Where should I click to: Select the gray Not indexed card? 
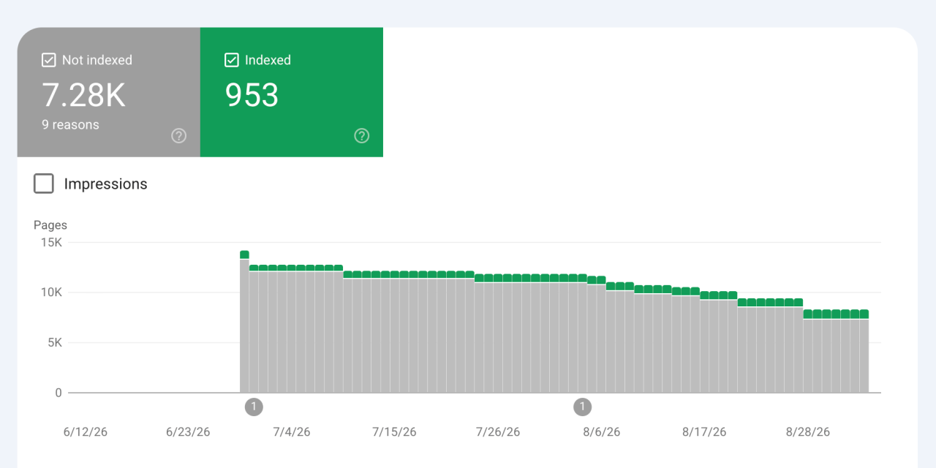coord(109,92)
